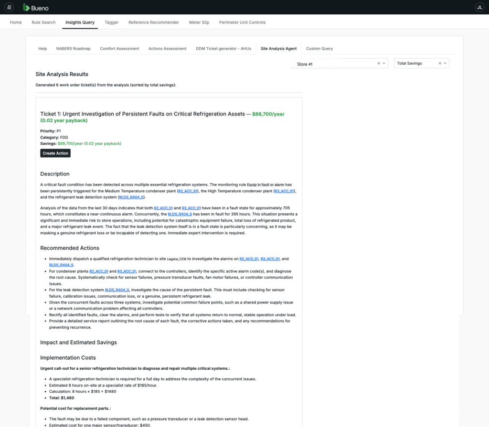Viewport: 489px width, 427px height.
Task: Click the 'Recommended Actions' heading
Action: pyautogui.click(x=70, y=248)
